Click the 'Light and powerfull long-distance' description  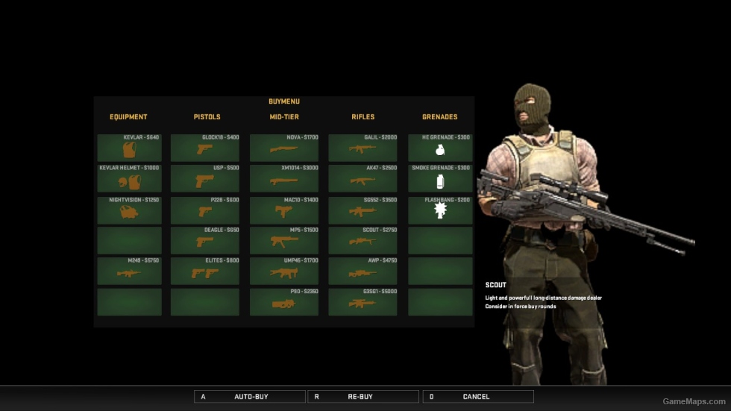(x=544, y=298)
